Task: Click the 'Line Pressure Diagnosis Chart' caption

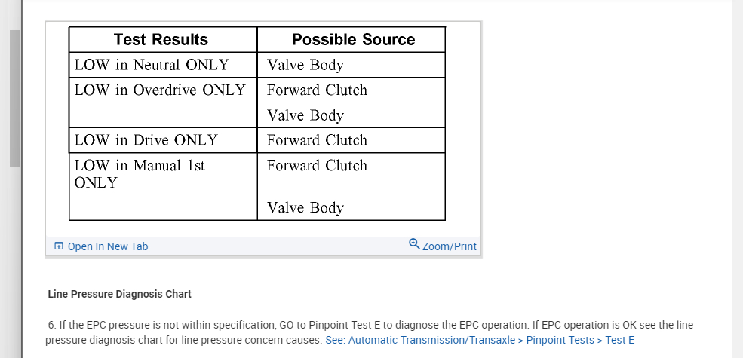Action: click(119, 294)
